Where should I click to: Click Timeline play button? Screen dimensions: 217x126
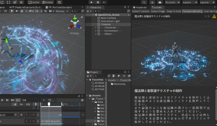tap(2, 100)
